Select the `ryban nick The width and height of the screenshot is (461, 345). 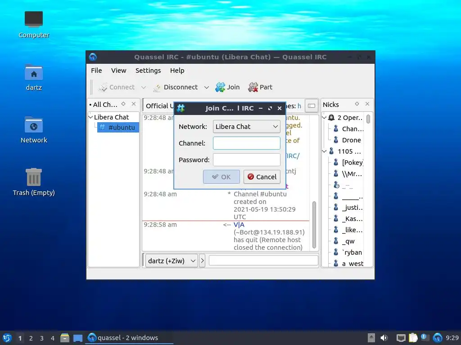[352, 252]
